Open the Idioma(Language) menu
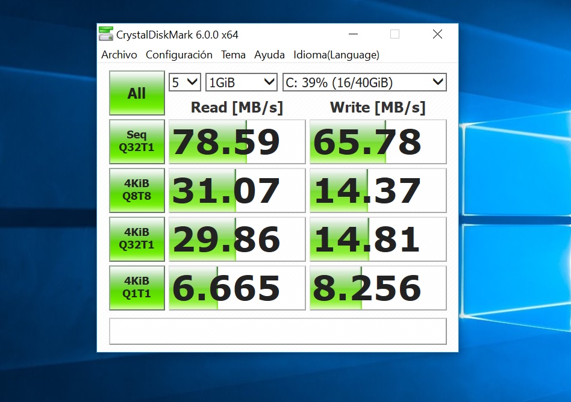Image resolution: width=571 pixels, height=402 pixels. tap(336, 55)
